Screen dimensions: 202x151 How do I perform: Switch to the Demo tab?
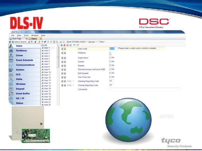point(34,39)
